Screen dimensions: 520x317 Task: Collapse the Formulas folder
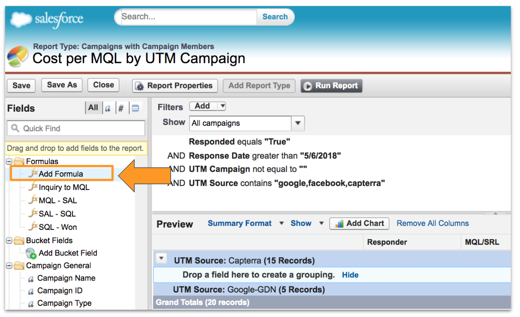click(9, 162)
